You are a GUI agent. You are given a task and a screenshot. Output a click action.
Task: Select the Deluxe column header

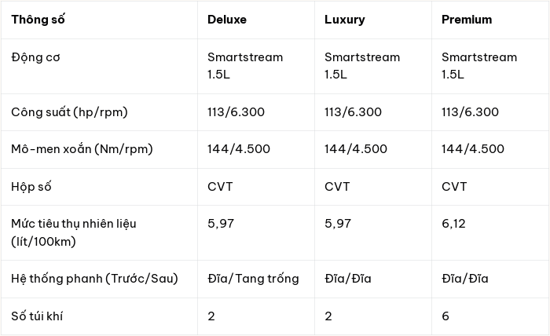click(227, 20)
